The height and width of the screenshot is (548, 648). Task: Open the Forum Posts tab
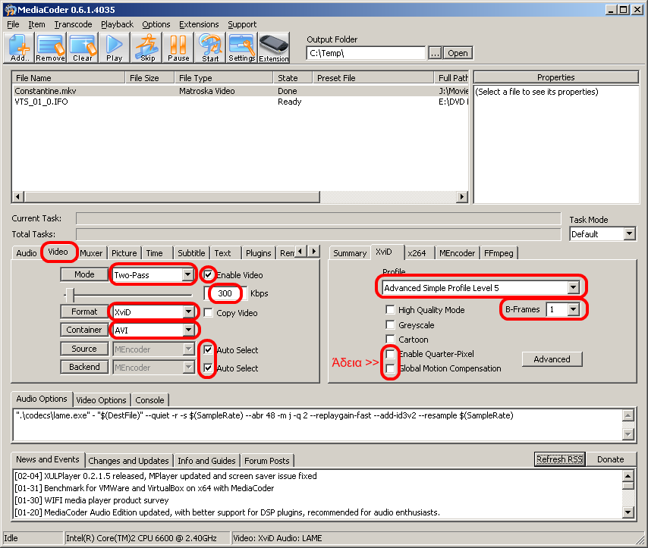pos(267,461)
